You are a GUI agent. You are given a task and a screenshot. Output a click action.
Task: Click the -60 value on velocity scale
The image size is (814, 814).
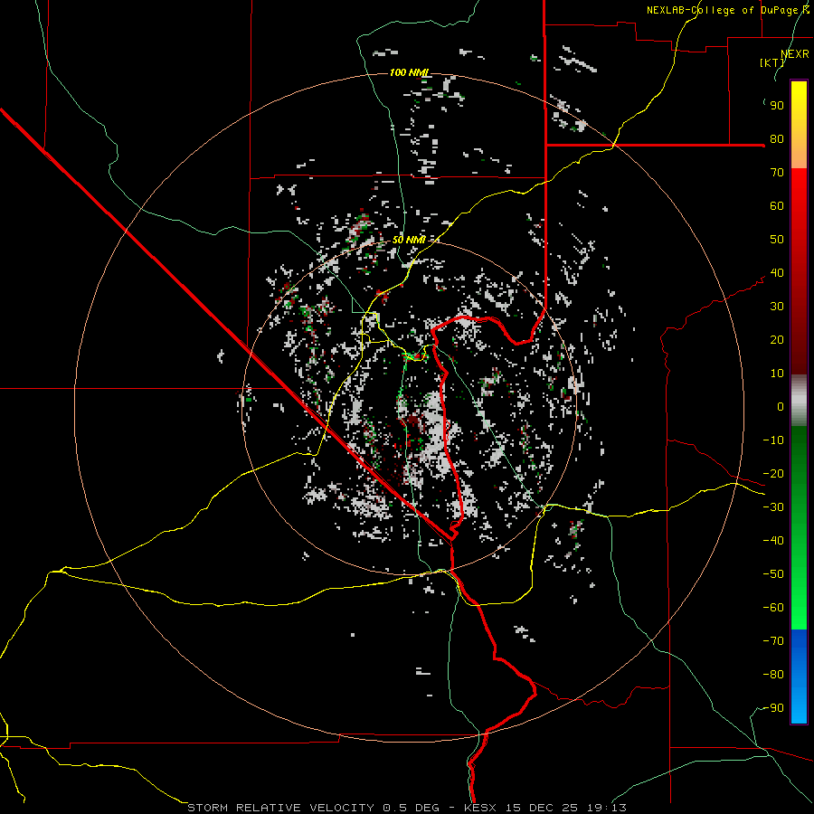click(x=773, y=608)
